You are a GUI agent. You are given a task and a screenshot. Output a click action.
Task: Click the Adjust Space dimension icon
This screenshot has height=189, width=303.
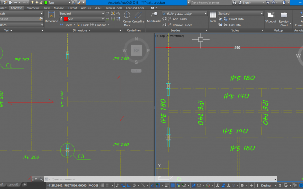[x=113, y=13]
